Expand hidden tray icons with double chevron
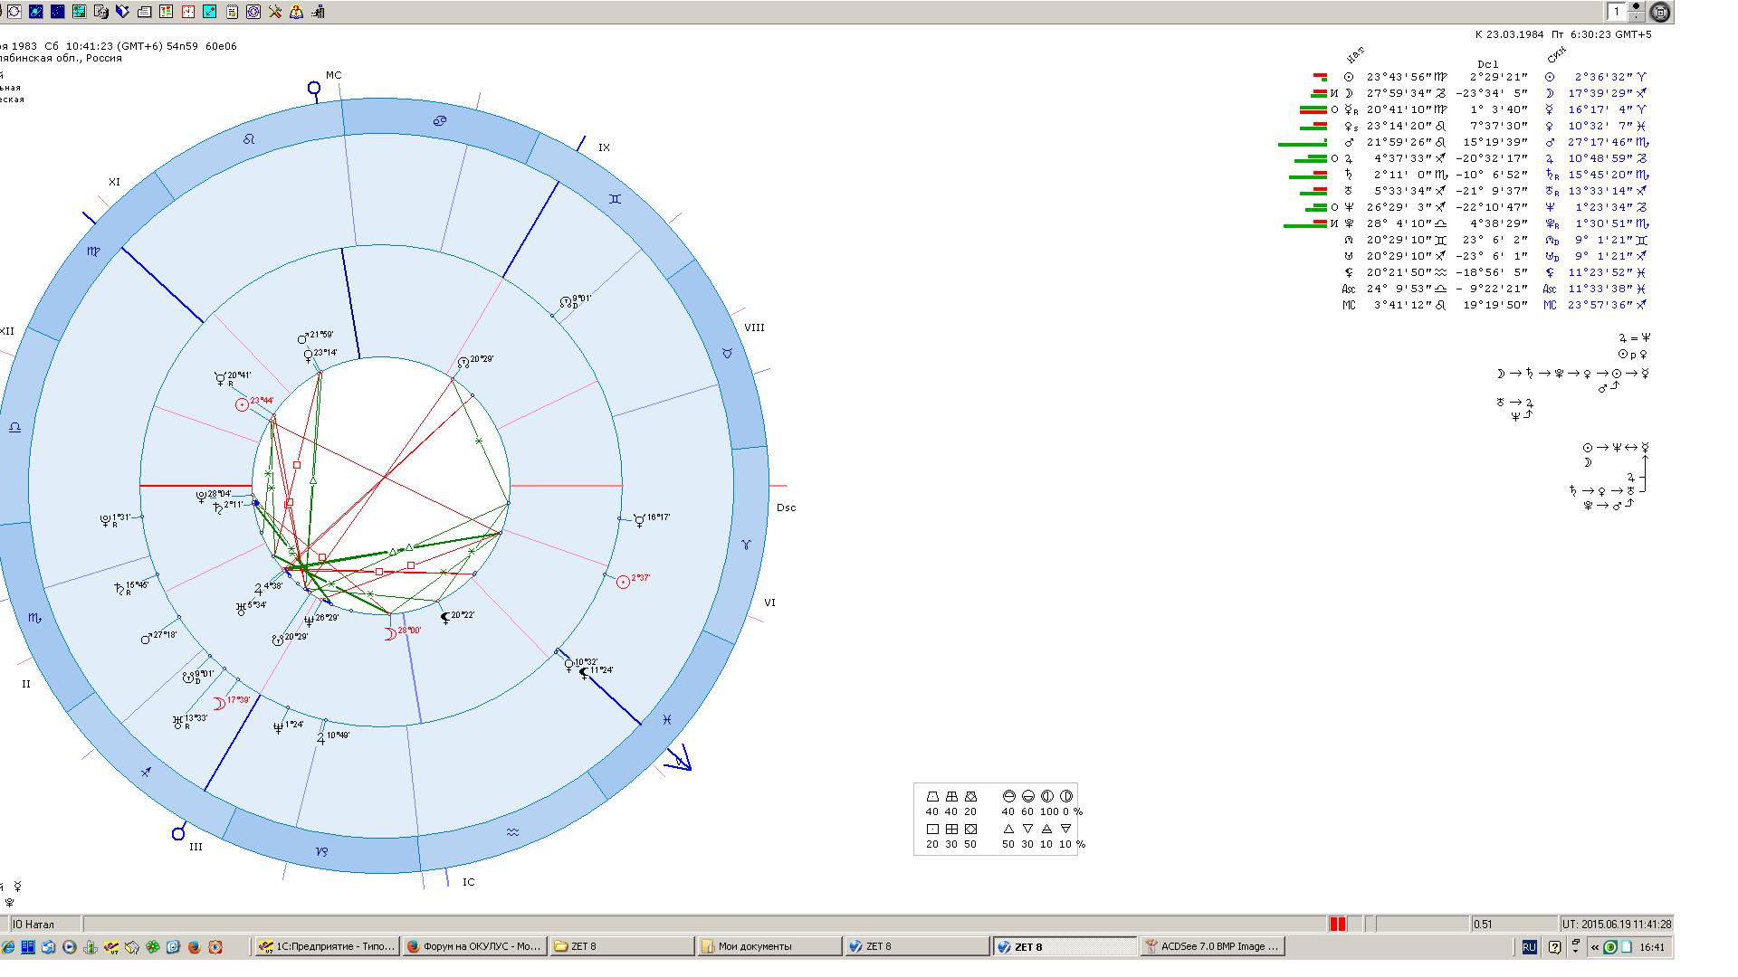1738x977 pixels. (1594, 947)
